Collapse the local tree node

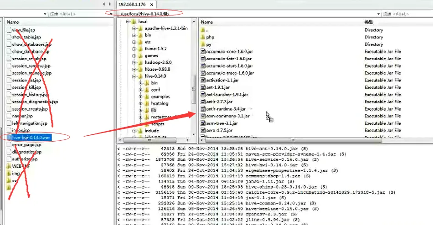pyautogui.click(x=127, y=21)
